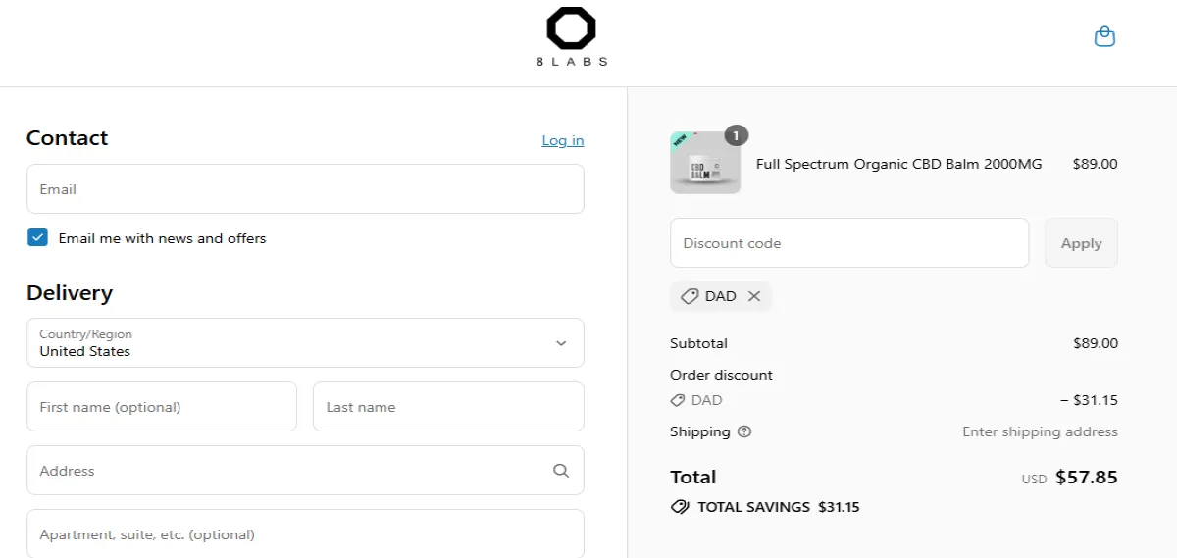1177x558 pixels.
Task: Uncheck Email me with news and offers
Action: (x=37, y=237)
